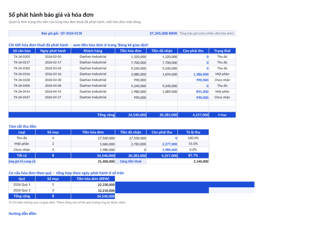Click the 'Hướng dẫn điền' section heading
This screenshot has height=231, width=327.
point(22,214)
